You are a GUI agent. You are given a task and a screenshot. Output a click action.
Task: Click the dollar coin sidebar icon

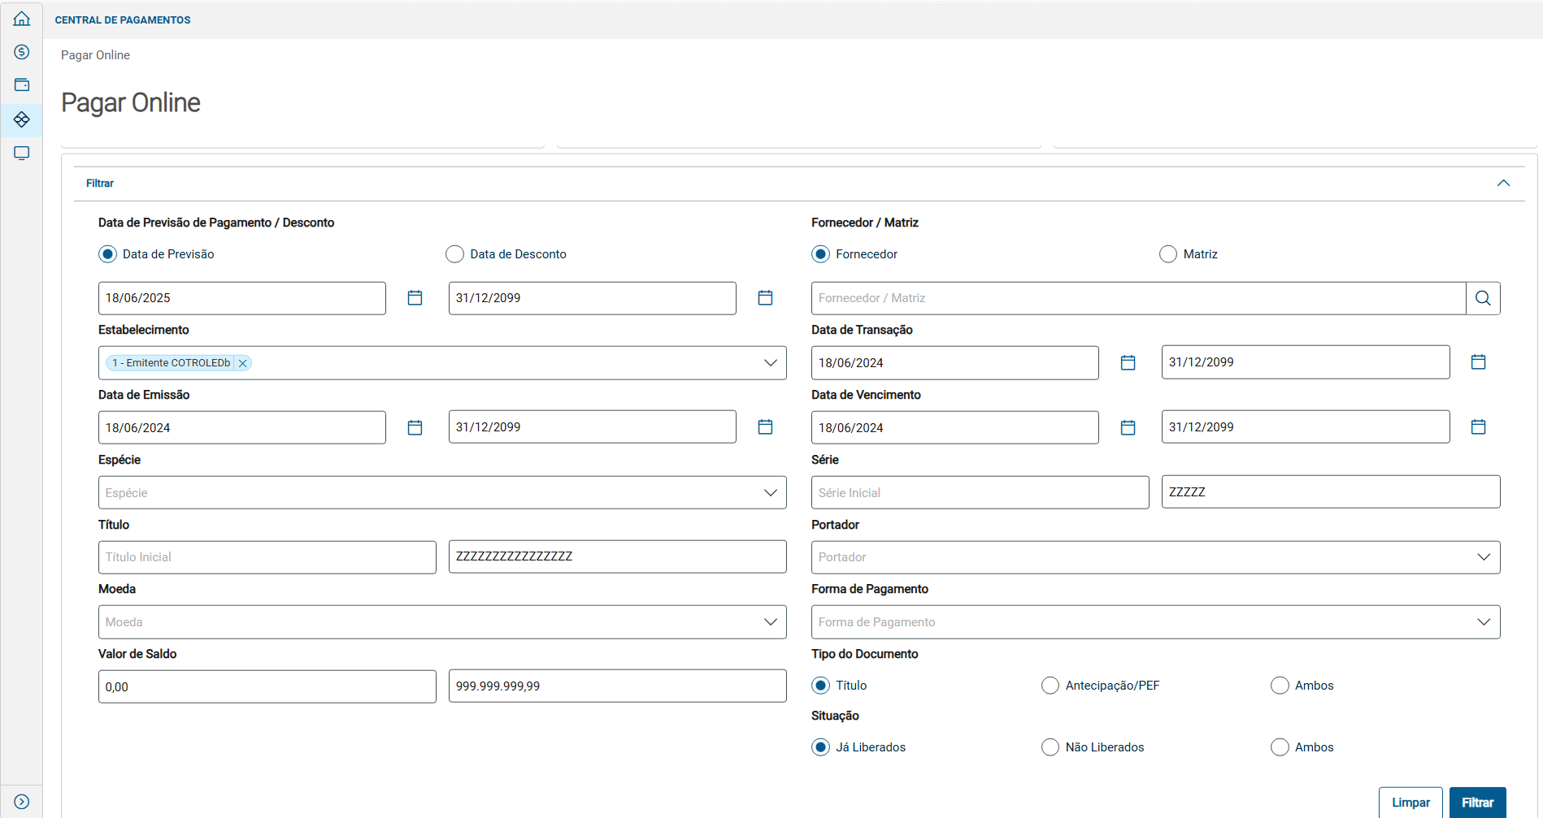click(x=22, y=52)
